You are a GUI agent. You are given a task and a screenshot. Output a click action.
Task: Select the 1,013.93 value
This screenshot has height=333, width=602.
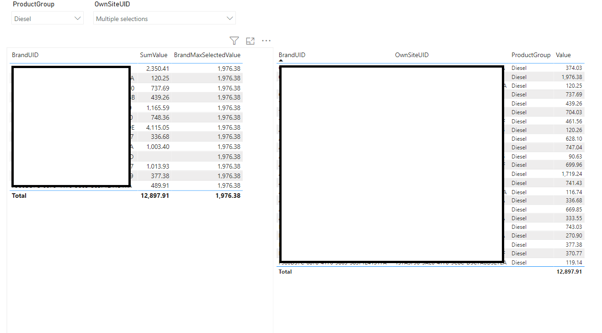click(158, 166)
